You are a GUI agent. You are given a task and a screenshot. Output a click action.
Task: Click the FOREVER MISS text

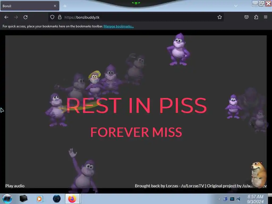click(x=136, y=132)
